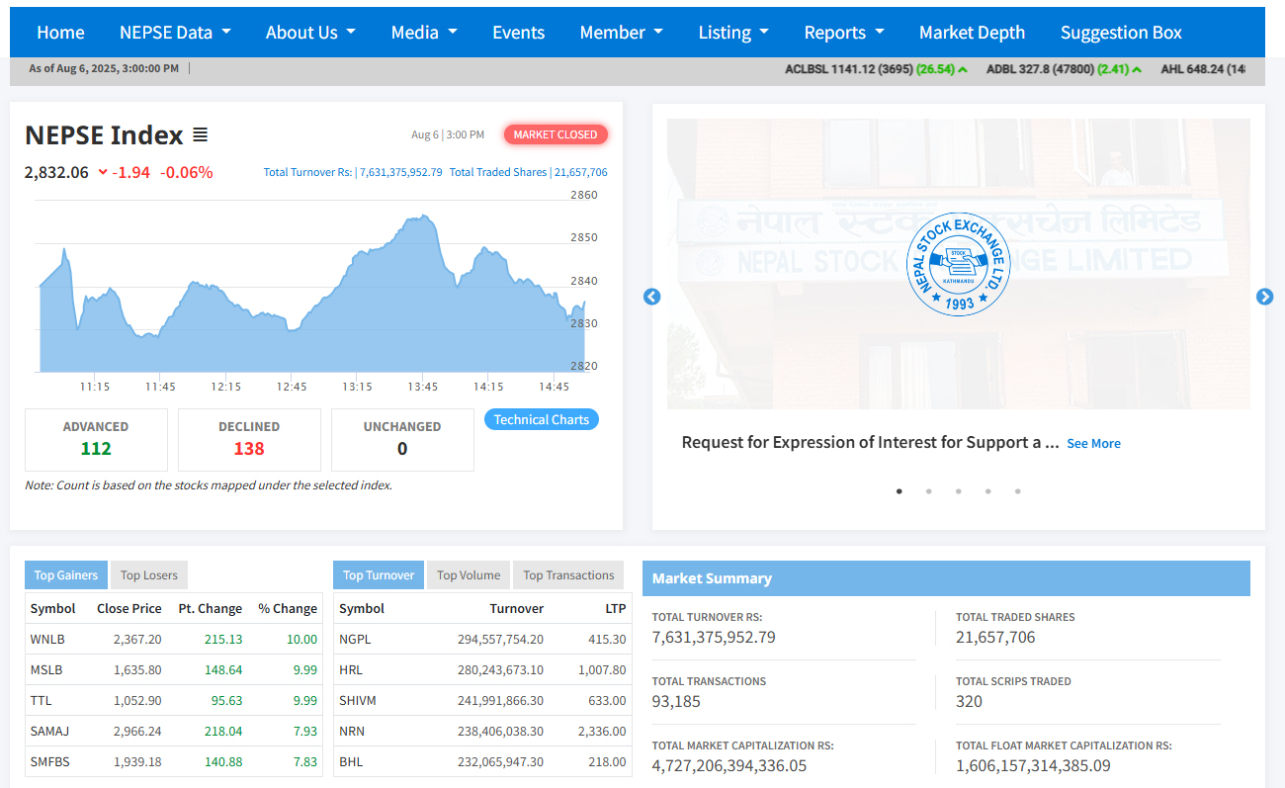The image size is (1285, 788).
Task: Jump to the third carousel dot
Action: coord(958,491)
